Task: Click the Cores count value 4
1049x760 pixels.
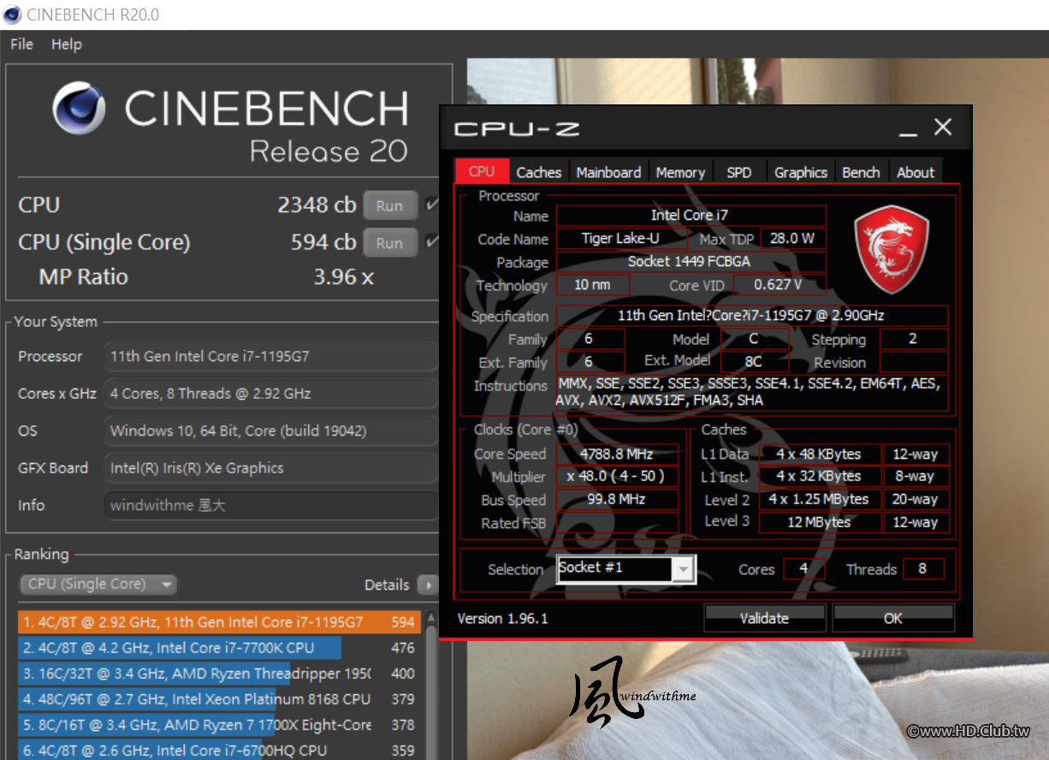Action: tap(803, 569)
